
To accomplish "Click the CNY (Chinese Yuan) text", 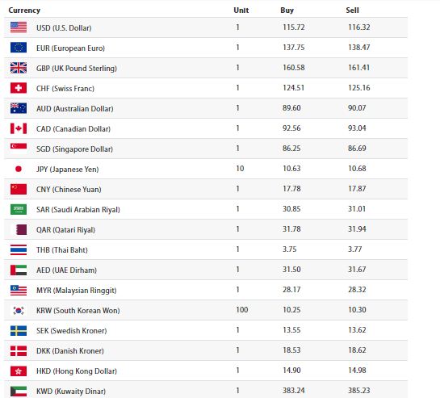I will [69, 190].
